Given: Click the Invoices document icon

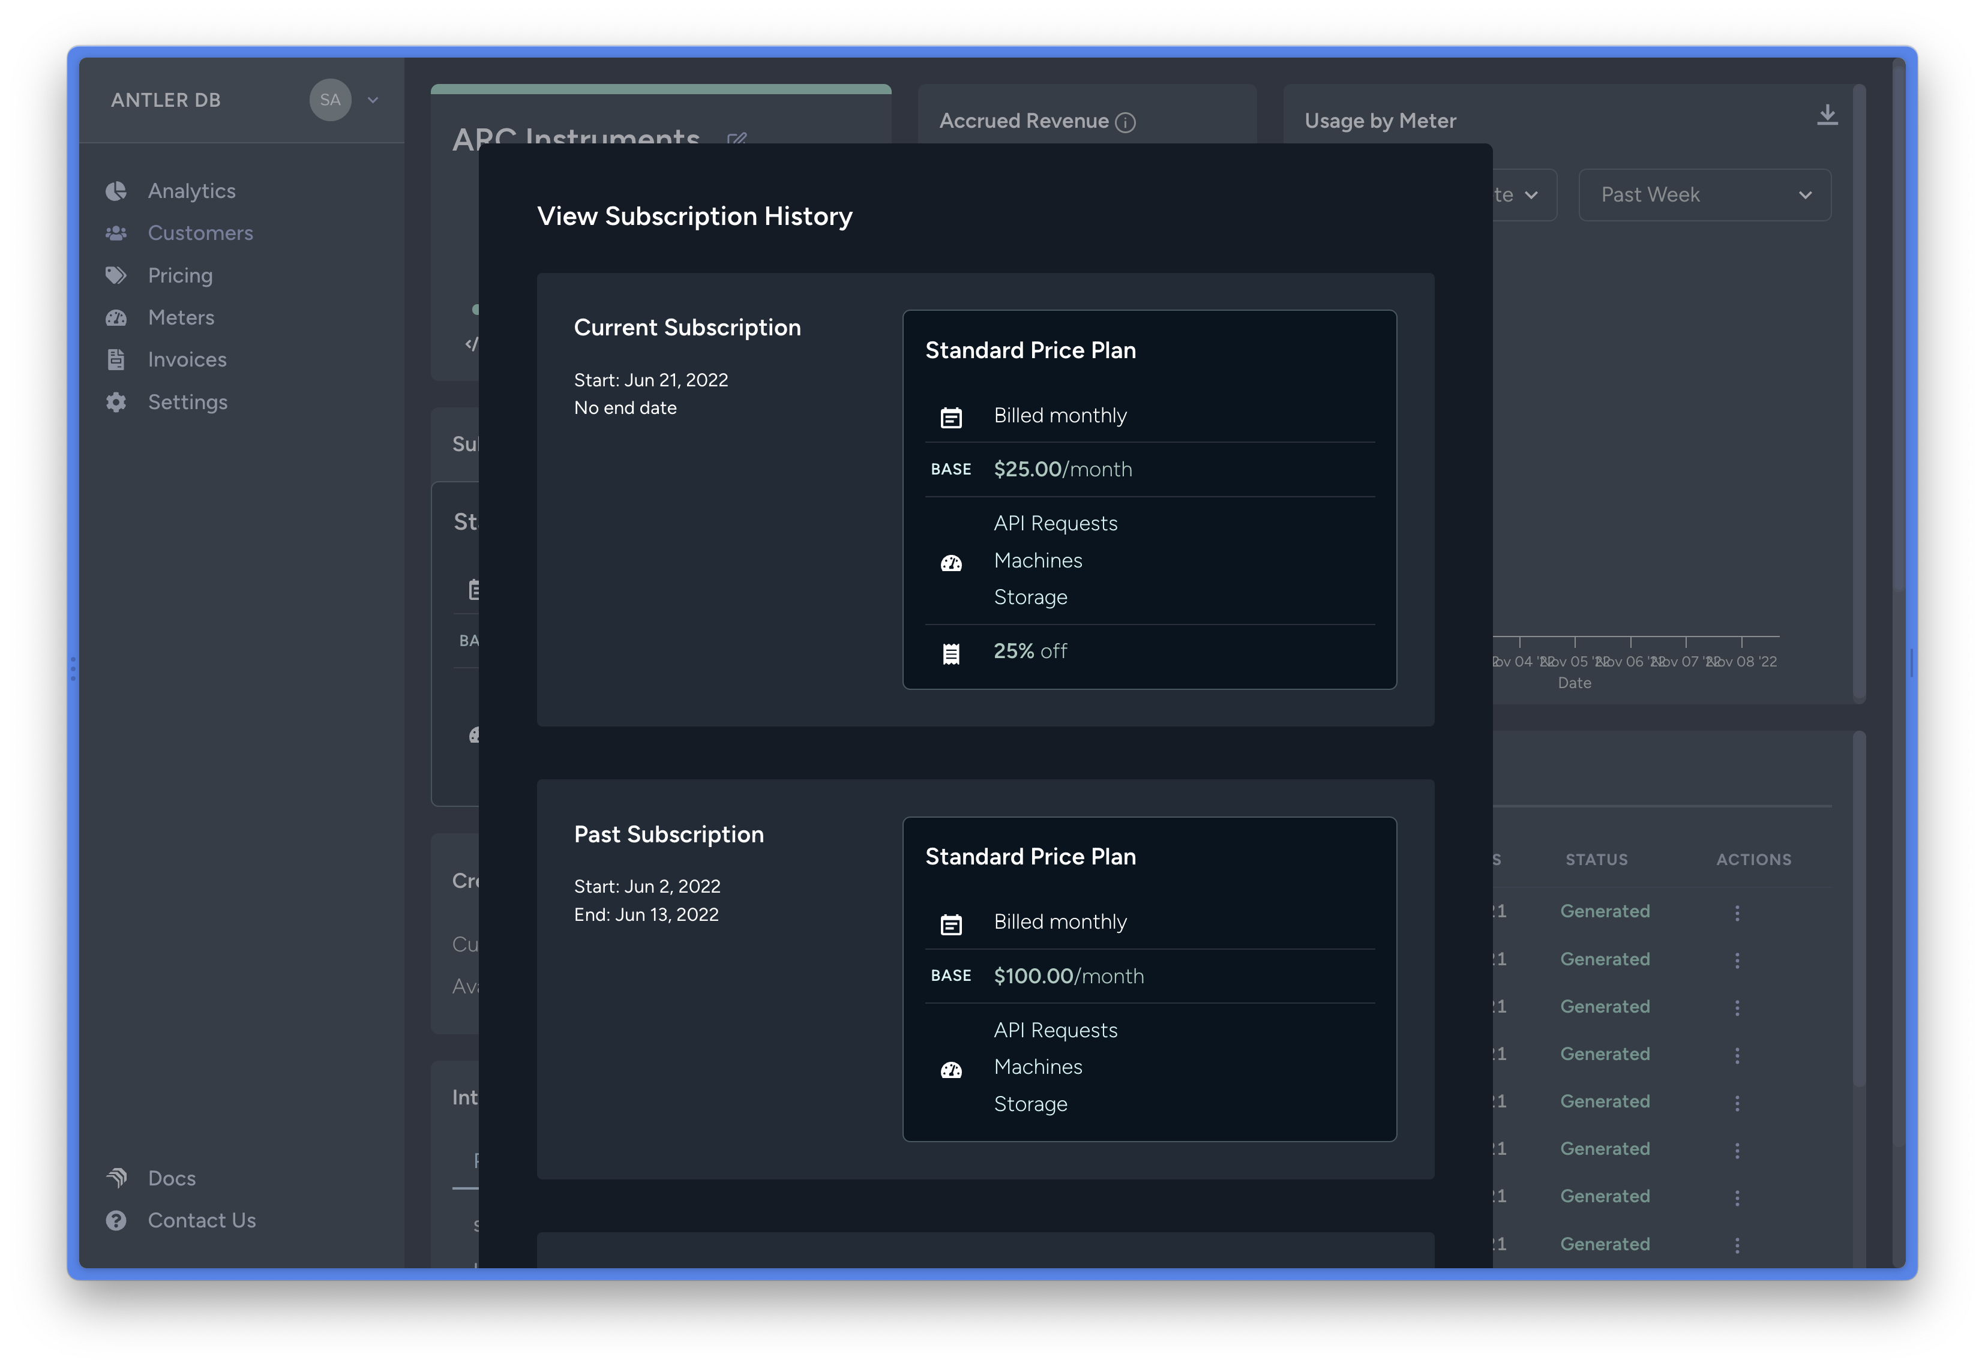Looking at the screenshot, I should [116, 359].
